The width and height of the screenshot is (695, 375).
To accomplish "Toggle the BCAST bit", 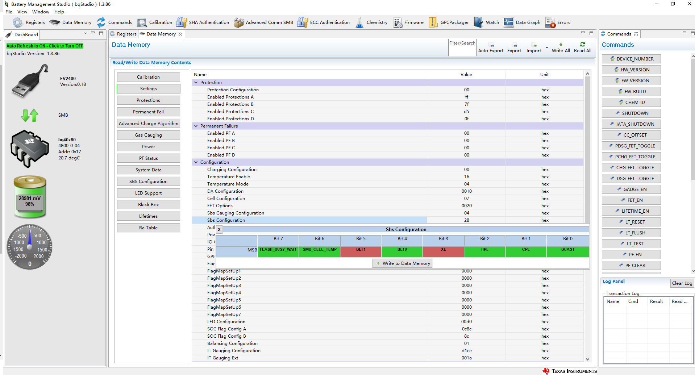I will pos(568,251).
